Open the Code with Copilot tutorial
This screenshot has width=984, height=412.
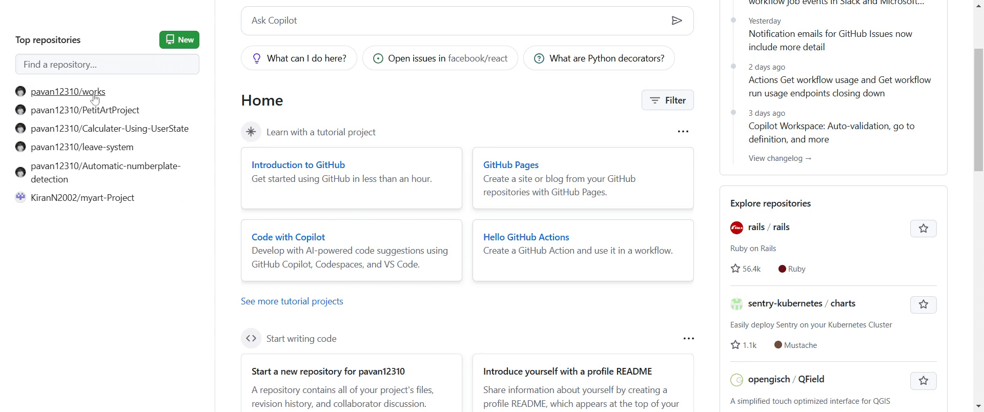click(289, 237)
